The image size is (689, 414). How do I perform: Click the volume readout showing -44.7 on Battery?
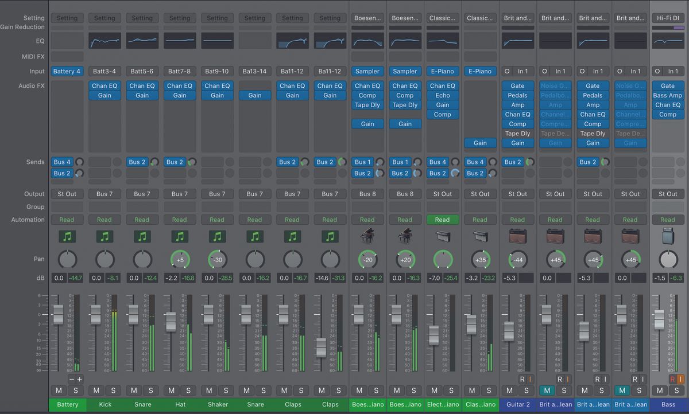[x=75, y=278]
